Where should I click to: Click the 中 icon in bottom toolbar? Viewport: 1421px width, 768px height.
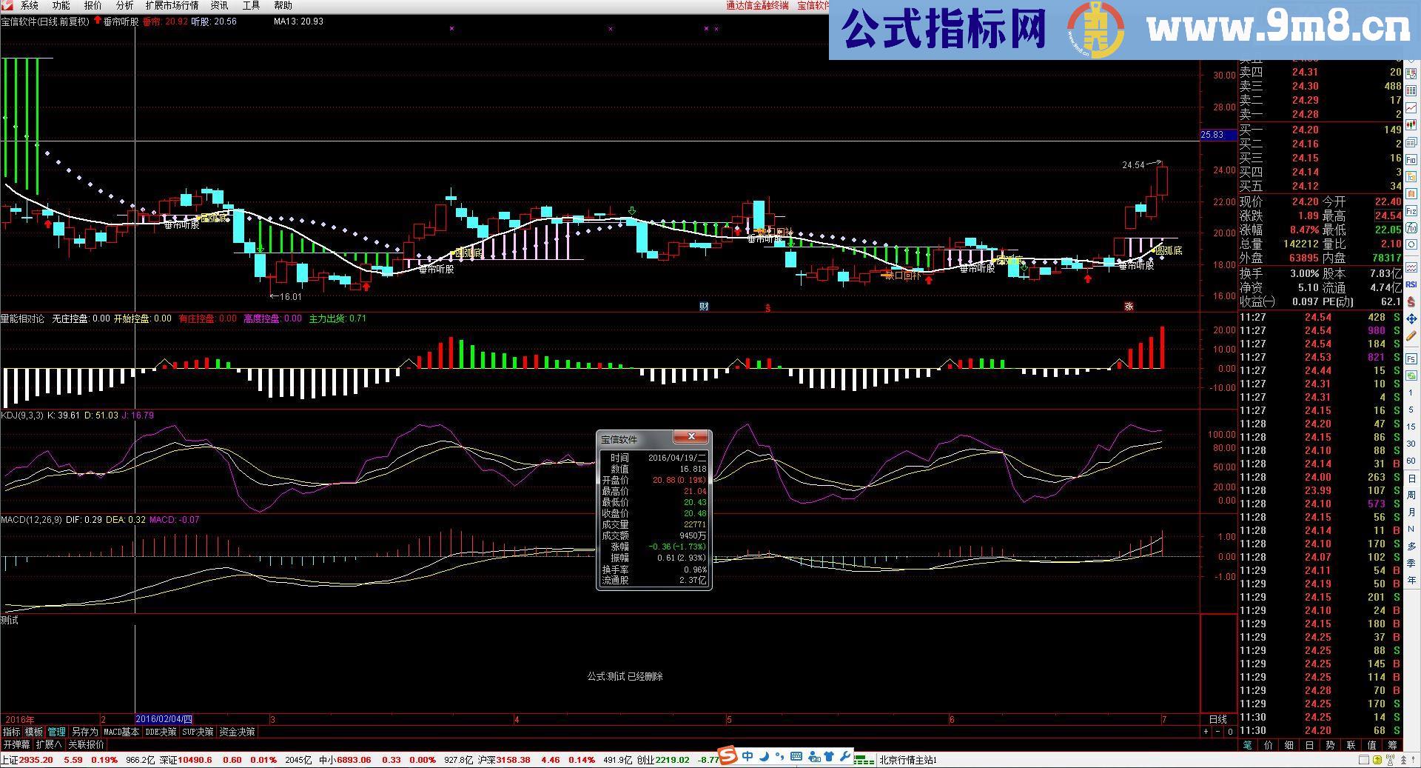(748, 757)
